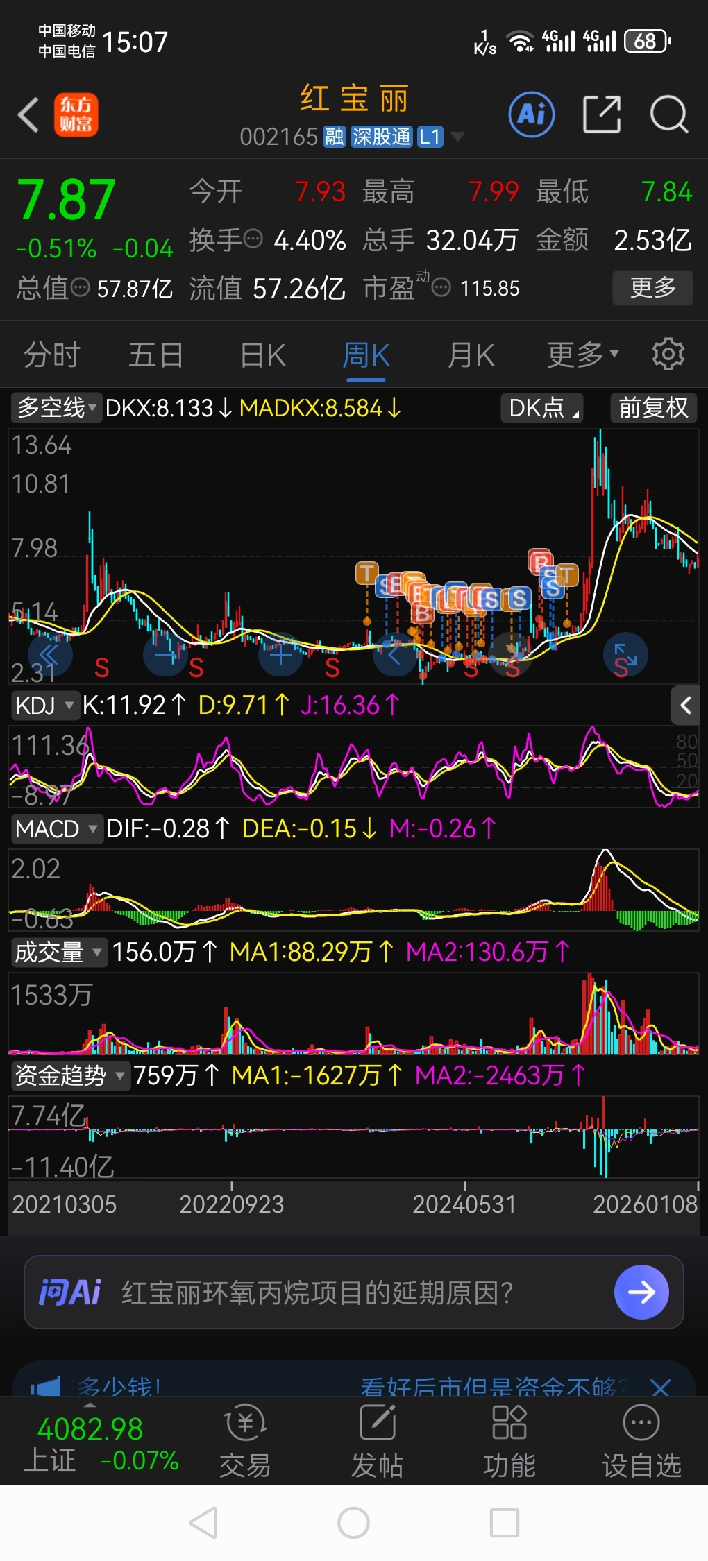Expand the index bar arrow above 4082.98
This screenshot has height=1561, width=708.
coord(90,1405)
